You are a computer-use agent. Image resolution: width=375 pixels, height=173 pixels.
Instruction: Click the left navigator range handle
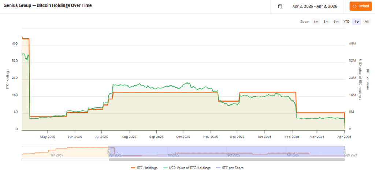point(109,151)
